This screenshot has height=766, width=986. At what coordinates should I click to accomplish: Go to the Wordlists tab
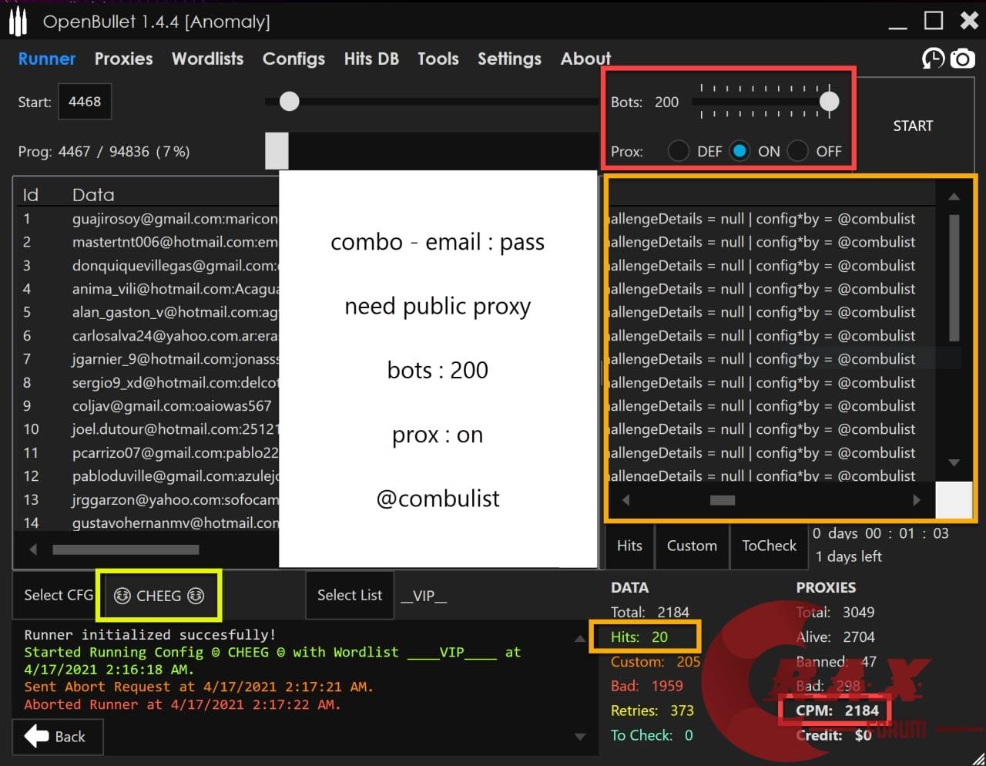[207, 59]
